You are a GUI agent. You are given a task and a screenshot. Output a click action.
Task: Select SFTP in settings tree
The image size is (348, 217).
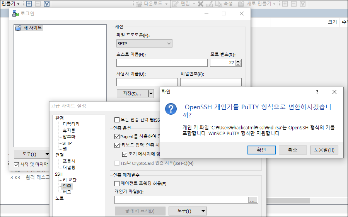tap(67, 143)
